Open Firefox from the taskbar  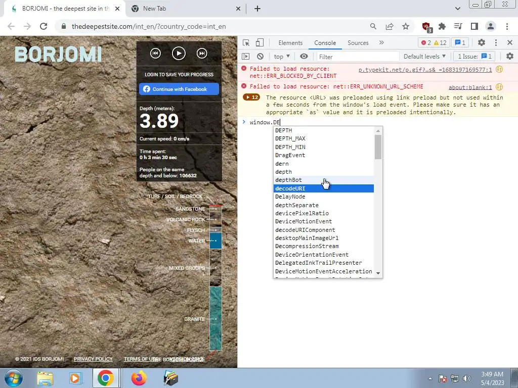coord(139,378)
